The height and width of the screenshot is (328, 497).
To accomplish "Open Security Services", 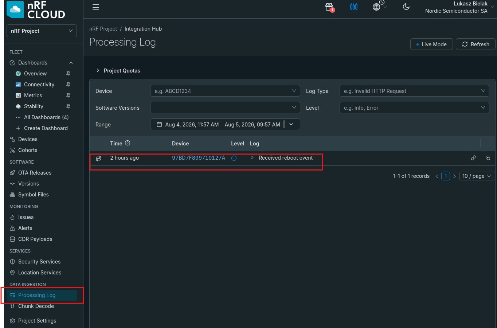I will click(39, 262).
